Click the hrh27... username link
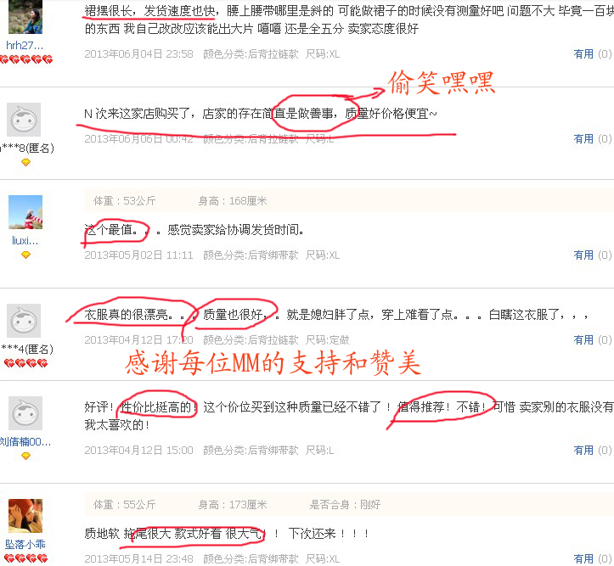The width and height of the screenshot is (614, 566). click(25, 45)
